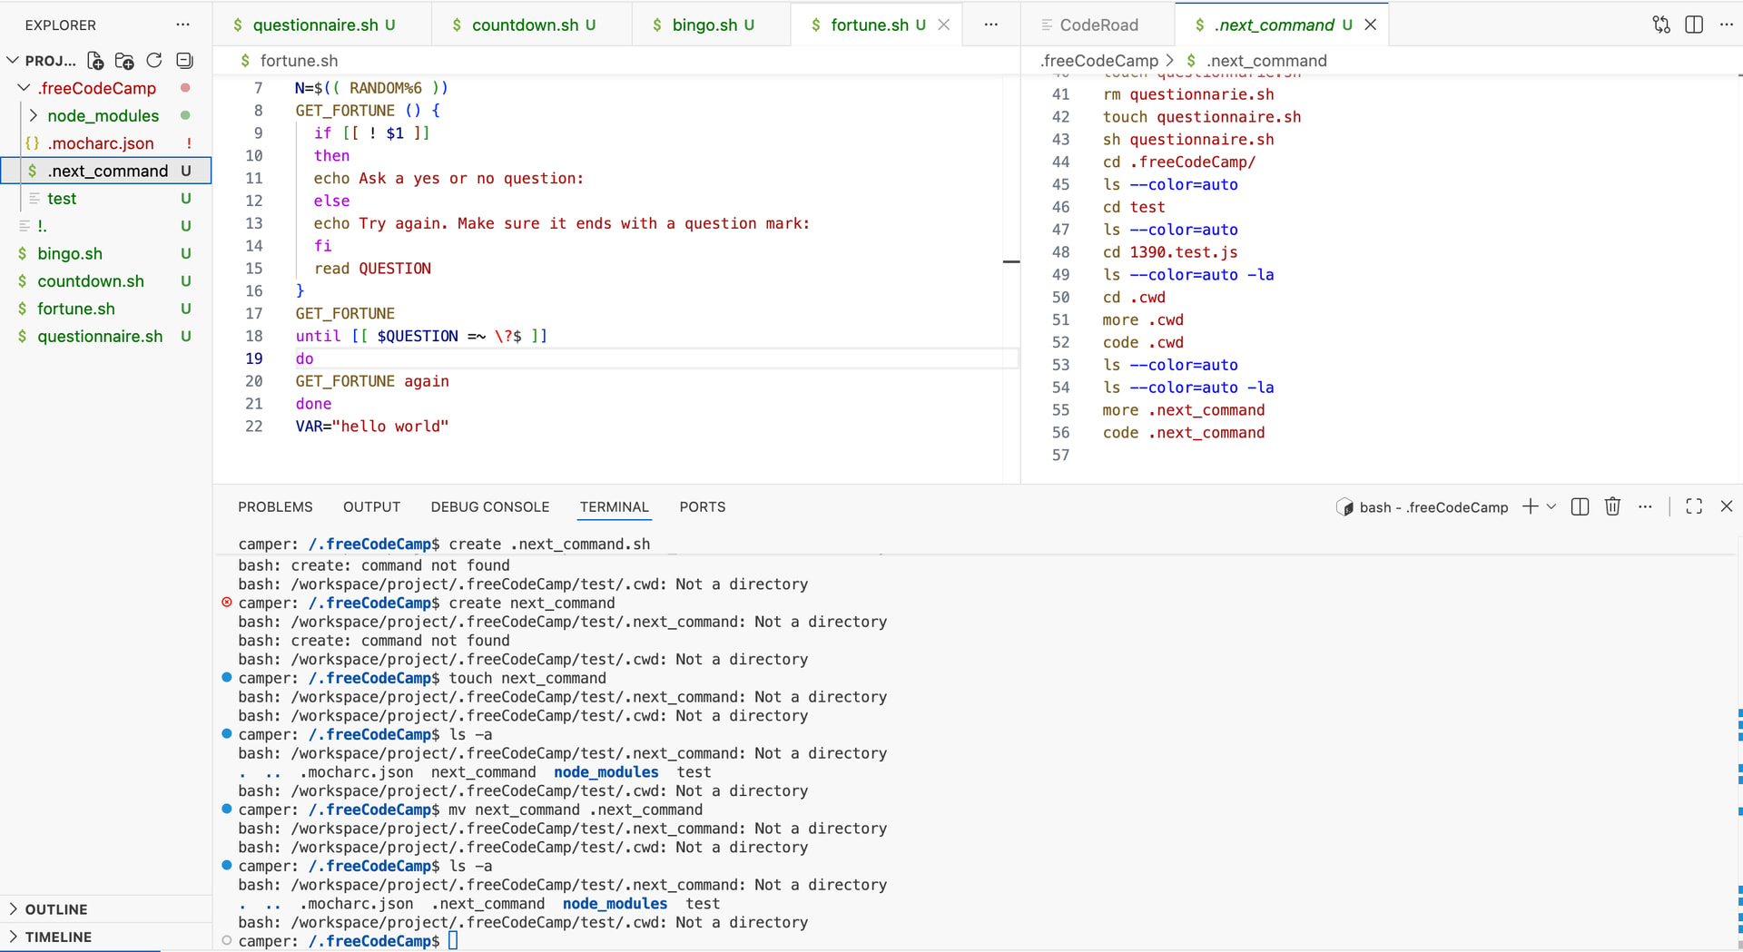Image resolution: width=1743 pixels, height=952 pixels.
Task: Click the EXPLORER panel title
Action: tap(60, 25)
